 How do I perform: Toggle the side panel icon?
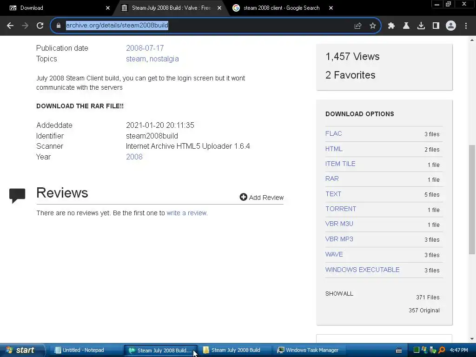click(x=436, y=26)
